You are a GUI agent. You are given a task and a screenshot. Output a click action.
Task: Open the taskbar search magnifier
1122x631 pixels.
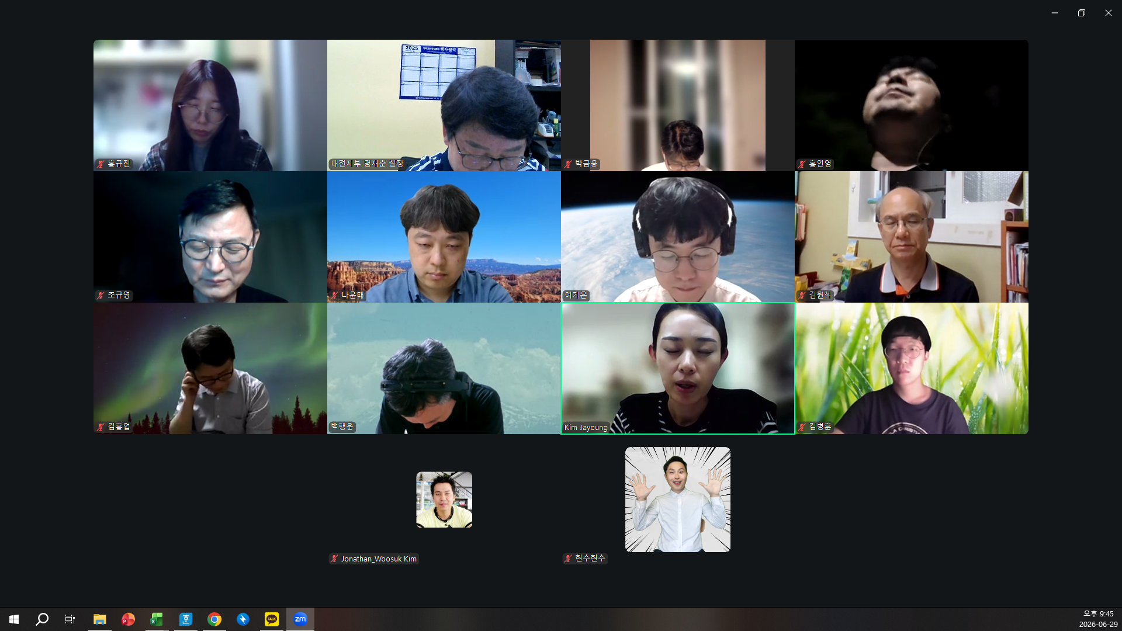pyautogui.click(x=42, y=619)
